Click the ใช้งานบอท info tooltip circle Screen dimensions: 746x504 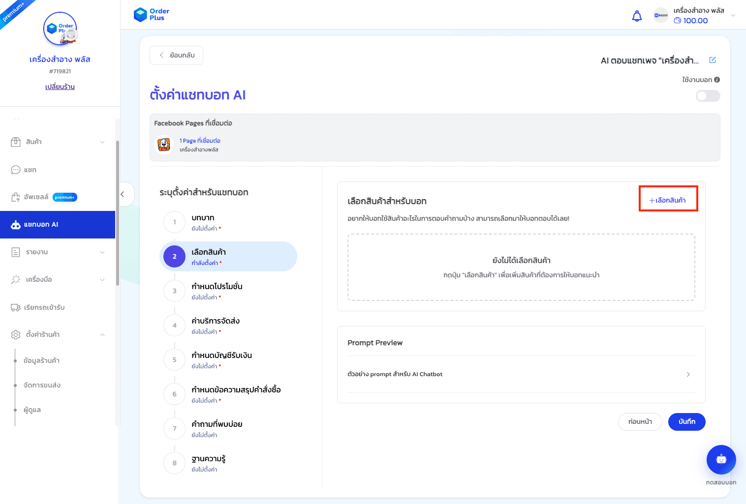(717, 79)
